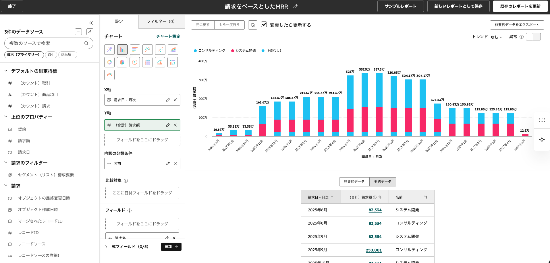Click the 元に戻す undo button
550x263 pixels.
(203, 25)
